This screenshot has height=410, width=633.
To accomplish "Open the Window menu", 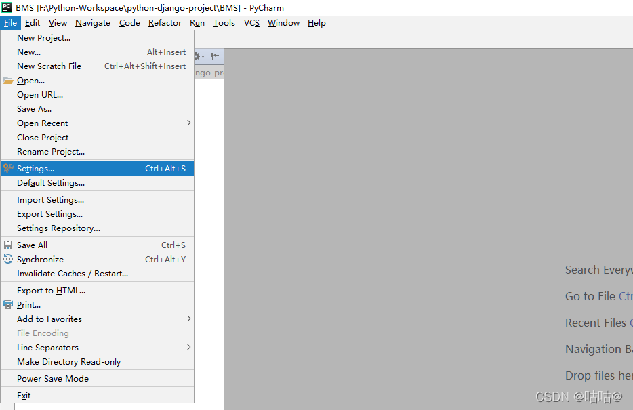I will tap(283, 23).
